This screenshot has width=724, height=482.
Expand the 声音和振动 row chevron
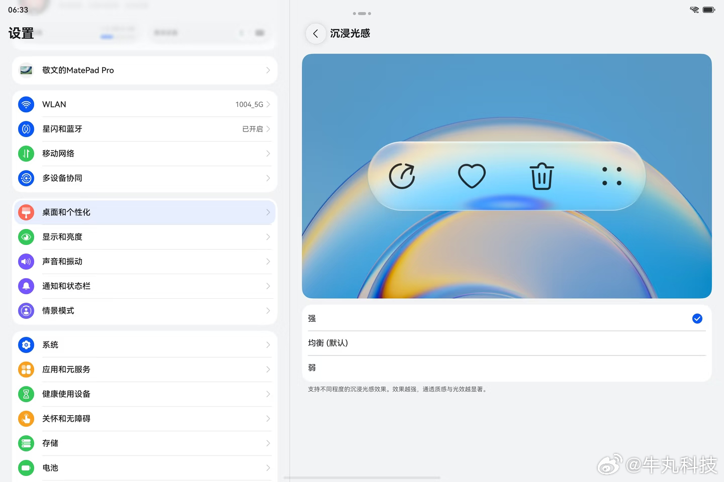[268, 262]
